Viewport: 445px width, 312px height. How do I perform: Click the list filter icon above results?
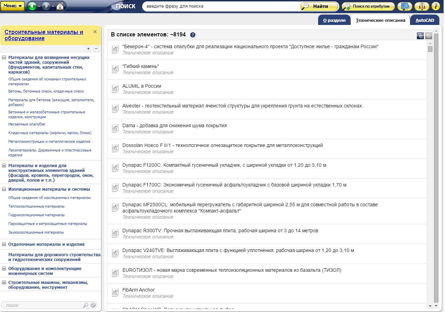click(x=420, y=35)
